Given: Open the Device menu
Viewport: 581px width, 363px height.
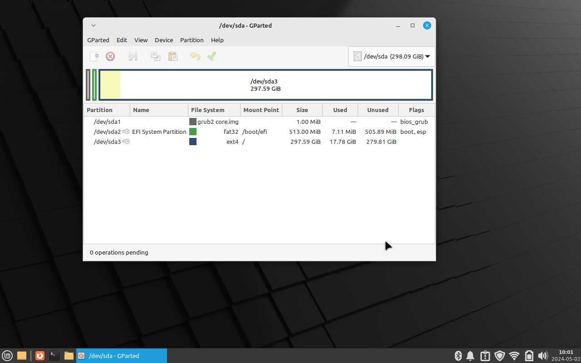Looking at the screenshot, I should pyautogui.click(x=164, y=40).
